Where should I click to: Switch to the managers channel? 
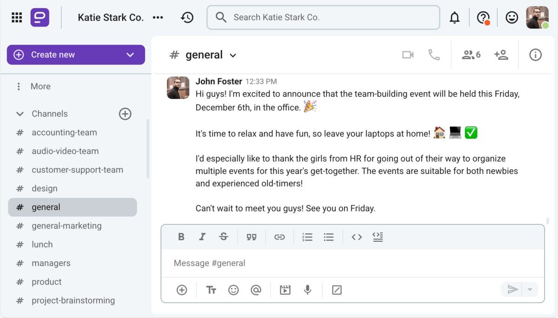coord(51,263)
